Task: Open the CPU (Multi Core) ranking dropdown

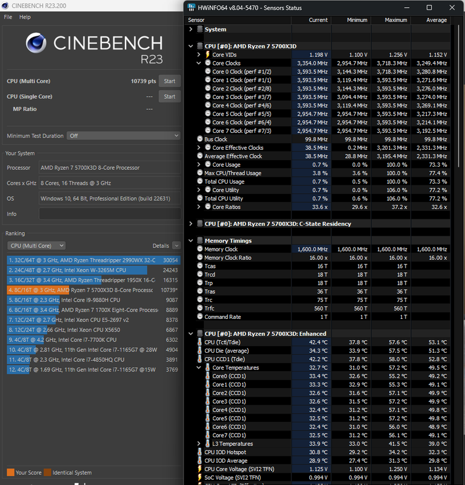Action: click(36, 246)
